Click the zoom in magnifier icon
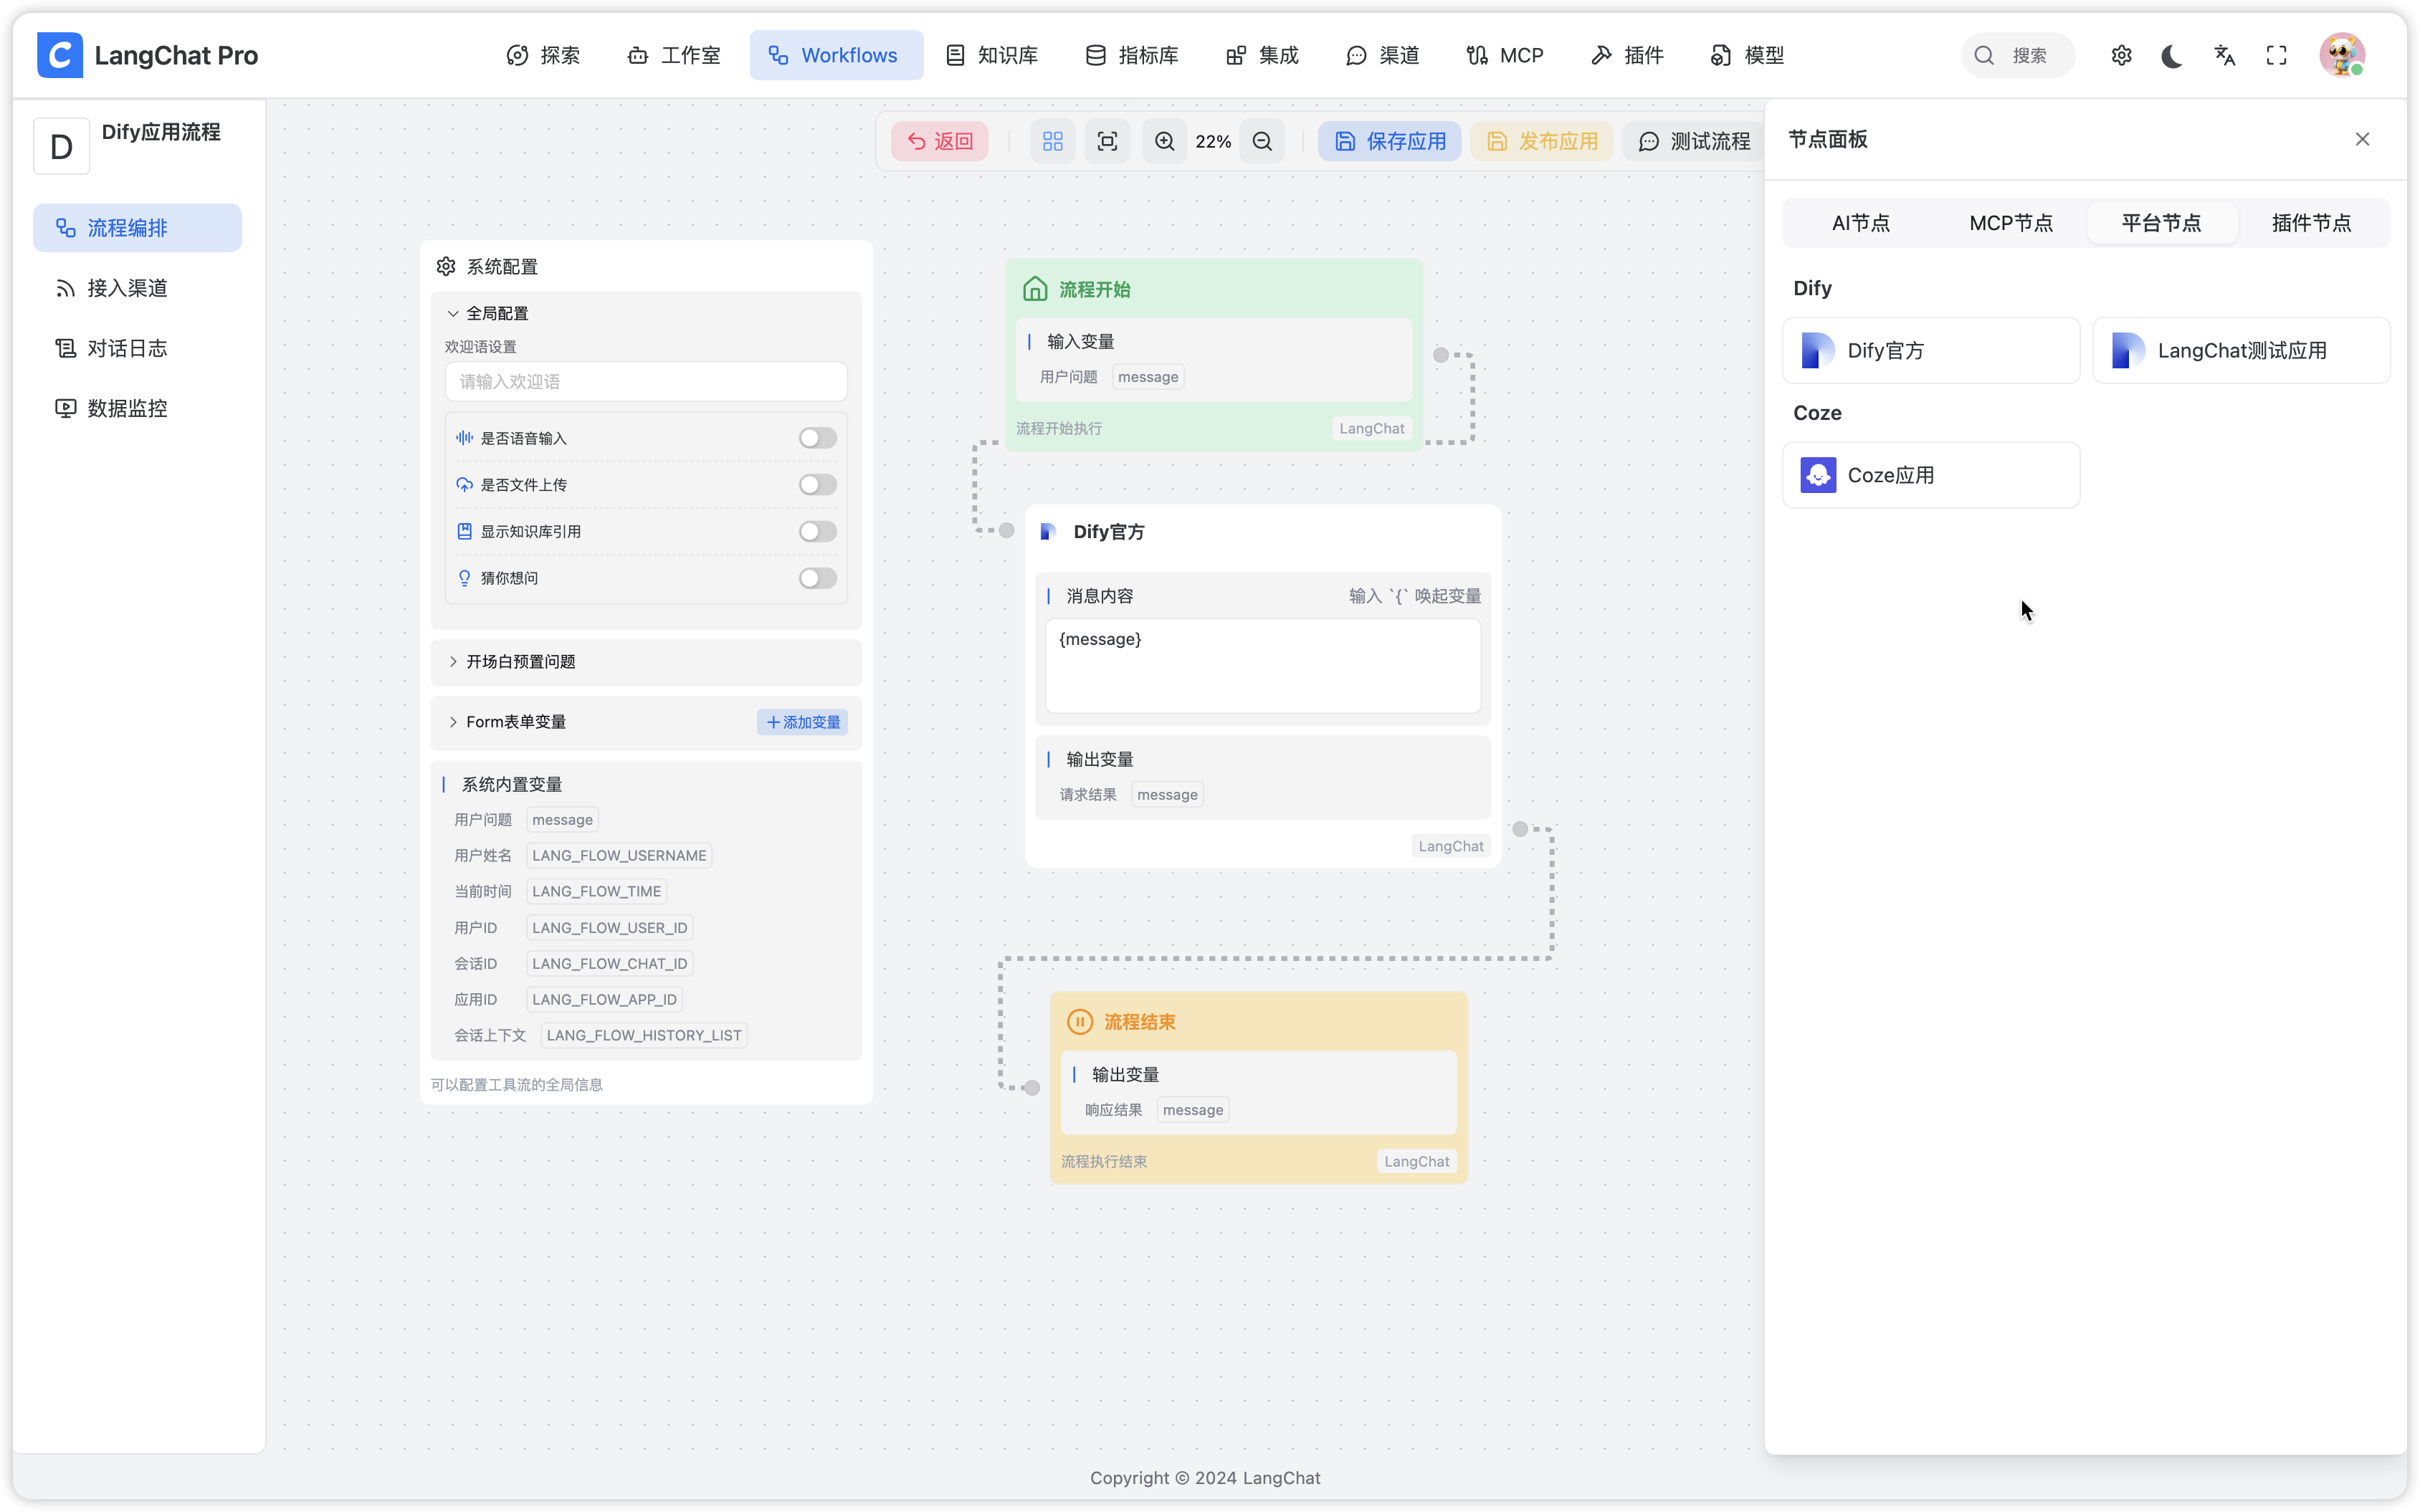This screenshot has width=2420, height=1512. pyautogui.click(x=1164, y=141)
